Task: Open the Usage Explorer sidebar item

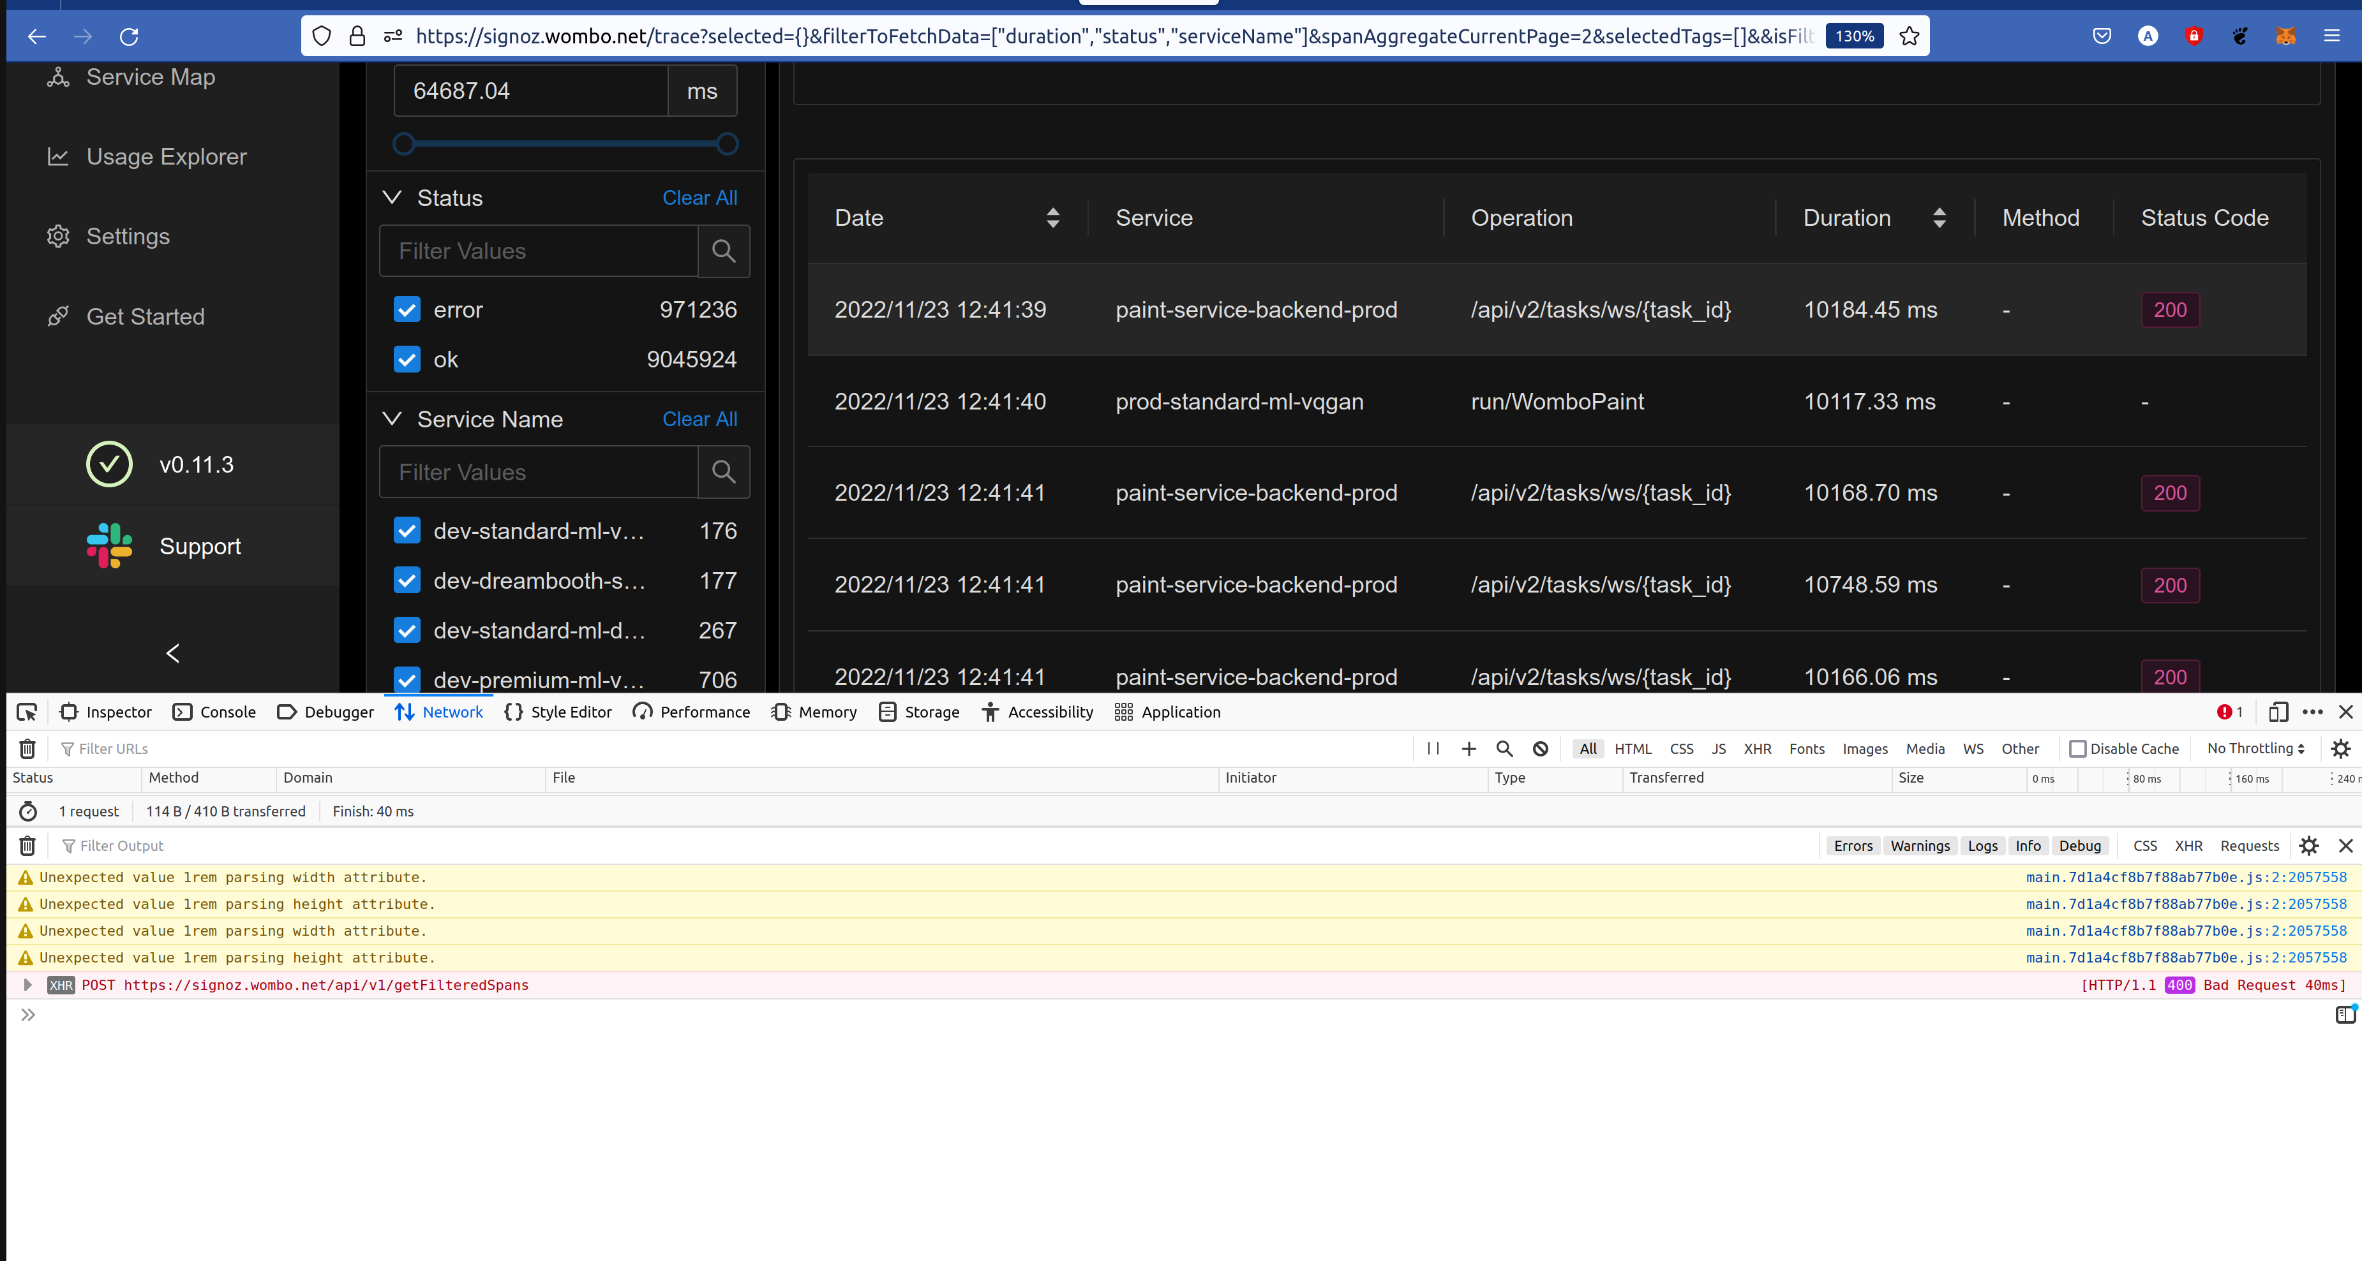Action: coord(166,157)
